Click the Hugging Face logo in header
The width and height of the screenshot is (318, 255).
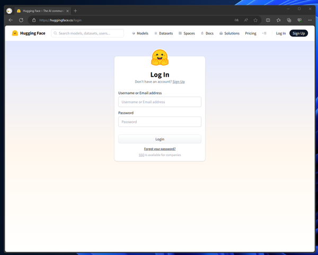tap(29, 33)
